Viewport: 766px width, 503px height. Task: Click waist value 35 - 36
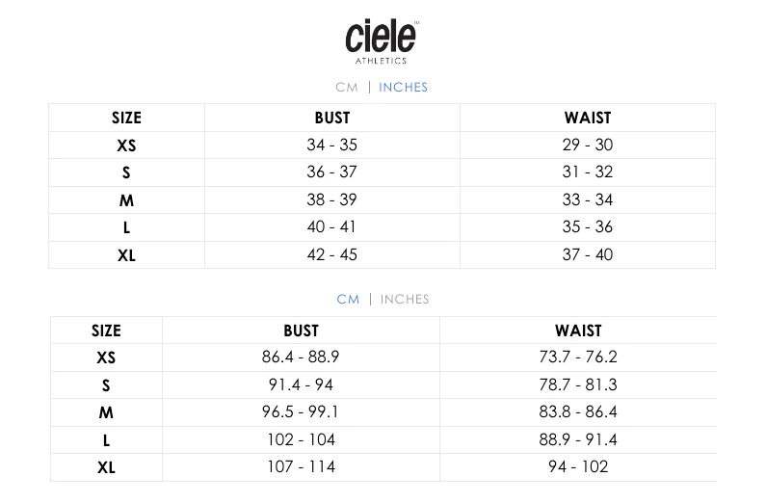click(x=588, y=227)
